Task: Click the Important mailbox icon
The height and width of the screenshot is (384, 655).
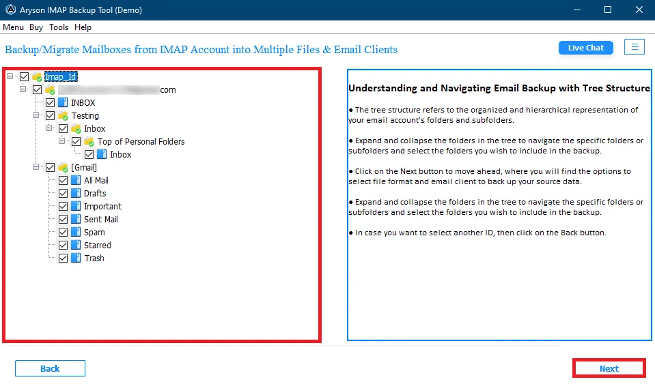Action: [76, 206]
